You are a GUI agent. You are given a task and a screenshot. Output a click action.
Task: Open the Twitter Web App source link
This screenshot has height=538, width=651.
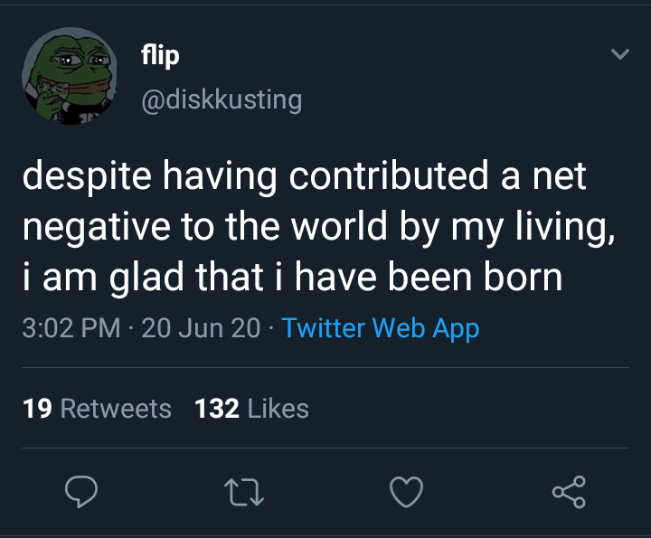pyautogui.click(x=381, y=328)
